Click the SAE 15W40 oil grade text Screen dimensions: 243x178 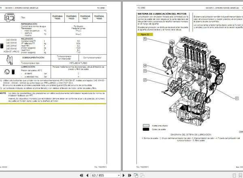[x=11, y=49]
